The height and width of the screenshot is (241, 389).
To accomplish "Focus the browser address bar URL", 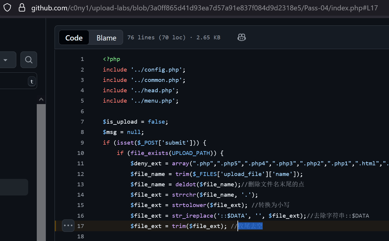I will click(x=205, y=8).
